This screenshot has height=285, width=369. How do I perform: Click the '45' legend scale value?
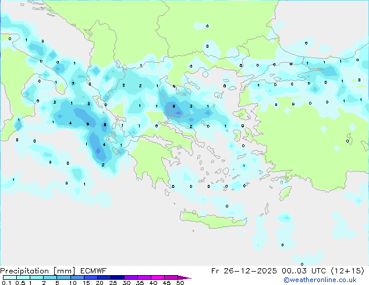166,283
